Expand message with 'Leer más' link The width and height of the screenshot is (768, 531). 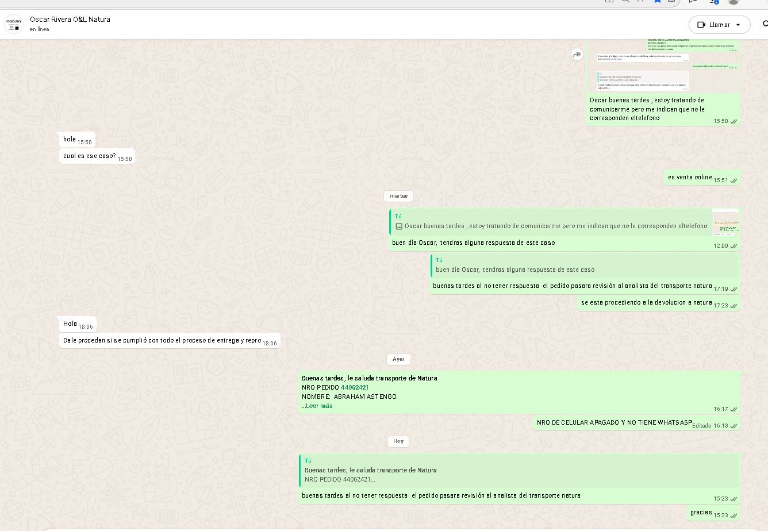click(x=319, y=406)
